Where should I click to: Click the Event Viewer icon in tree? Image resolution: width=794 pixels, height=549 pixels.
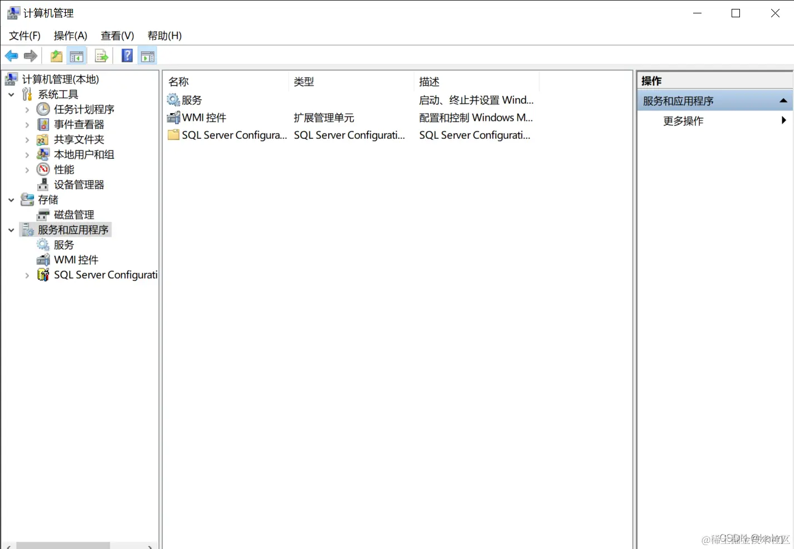tap(43, 124)
